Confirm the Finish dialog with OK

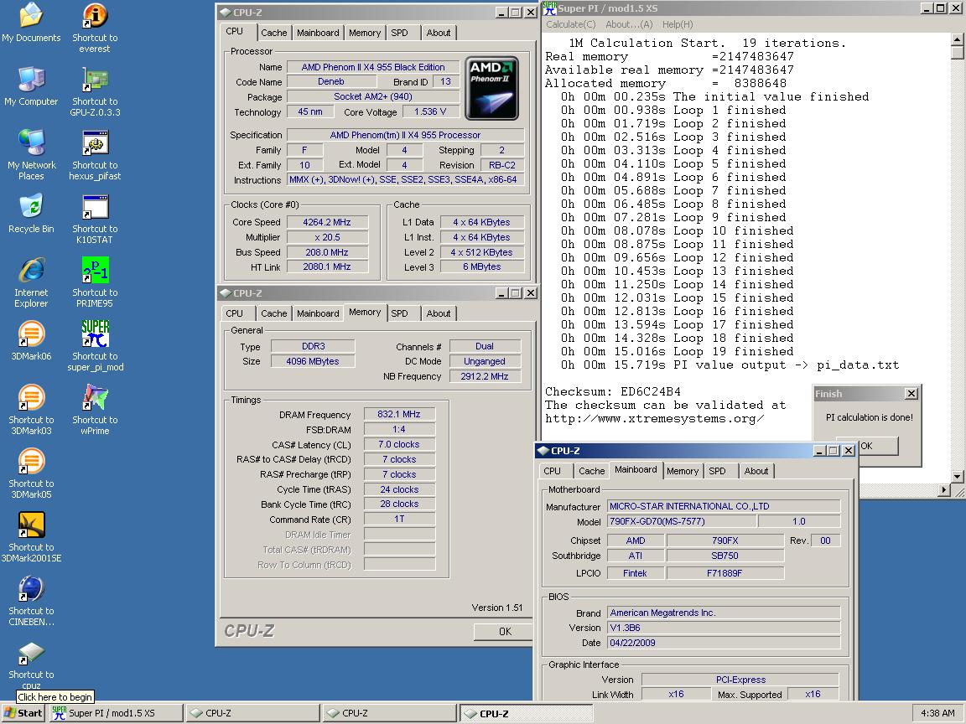(x=867, y=446)
